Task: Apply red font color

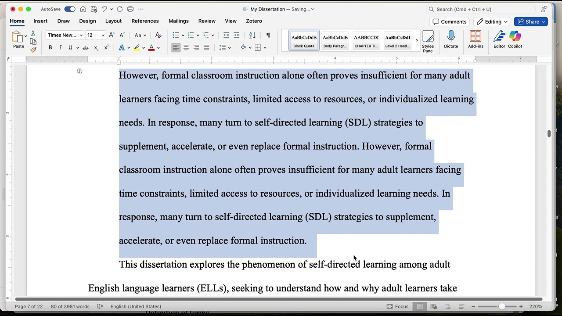Action: click(x=151, y=47)
